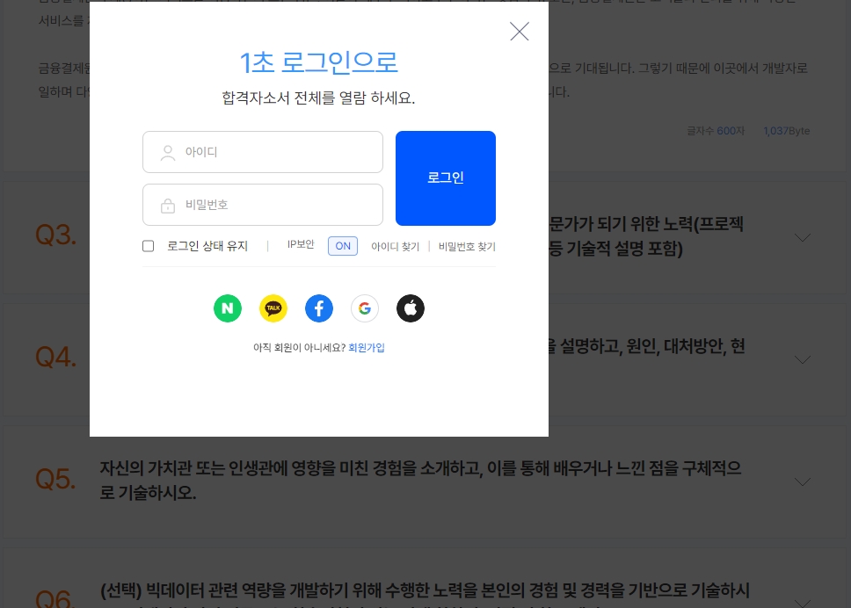Click the 비밀번호 찾기 link

[467, 246]
